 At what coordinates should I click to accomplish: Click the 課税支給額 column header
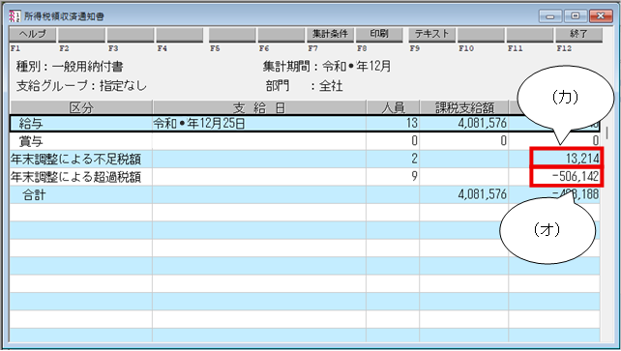coord(464,107)
